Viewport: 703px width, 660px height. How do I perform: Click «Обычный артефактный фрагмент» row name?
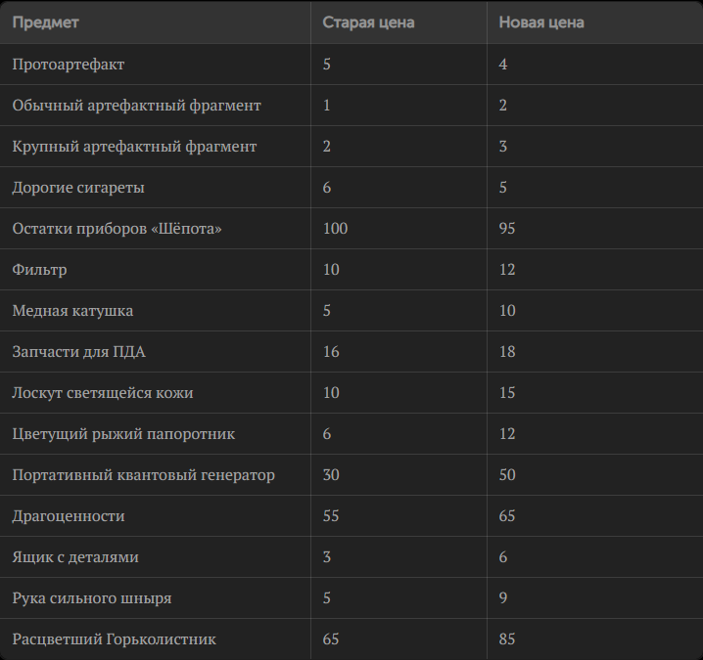[x=137, y=106]
